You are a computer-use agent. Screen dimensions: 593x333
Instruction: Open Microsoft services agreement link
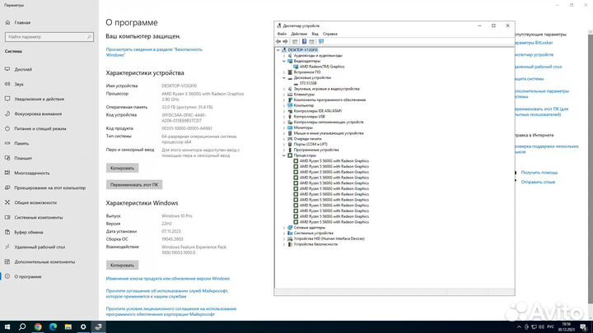tap(166, 294)
